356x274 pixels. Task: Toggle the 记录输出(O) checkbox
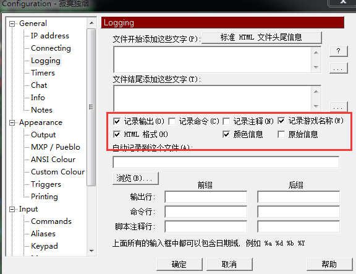coord(117,121)
